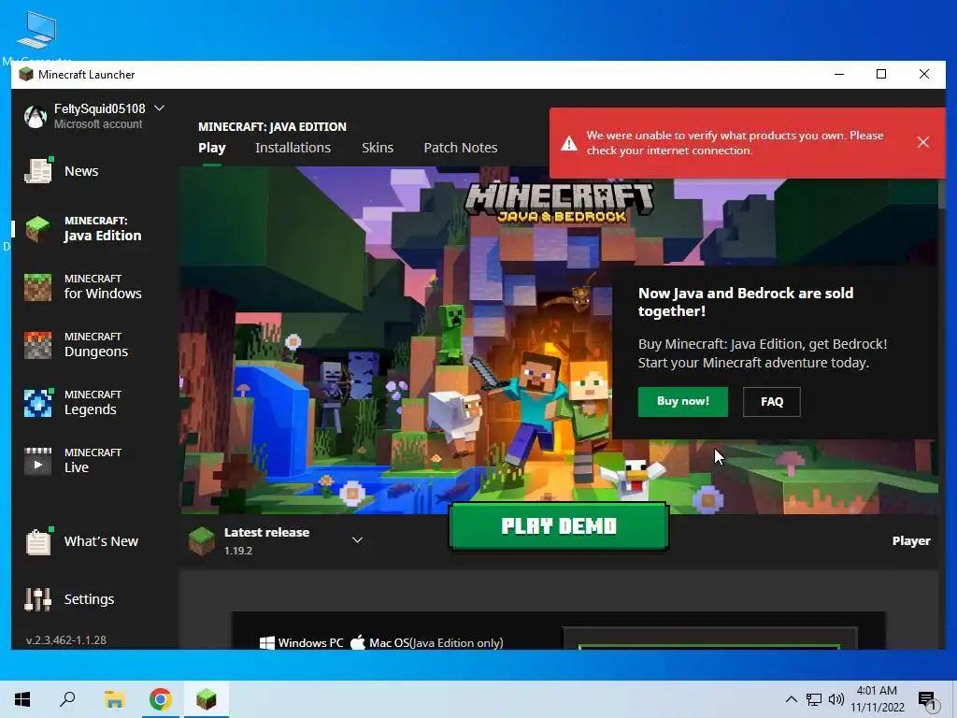Select the Minecraft for Windows dirt block icon

pyautogui.click(x=37, y=287)
